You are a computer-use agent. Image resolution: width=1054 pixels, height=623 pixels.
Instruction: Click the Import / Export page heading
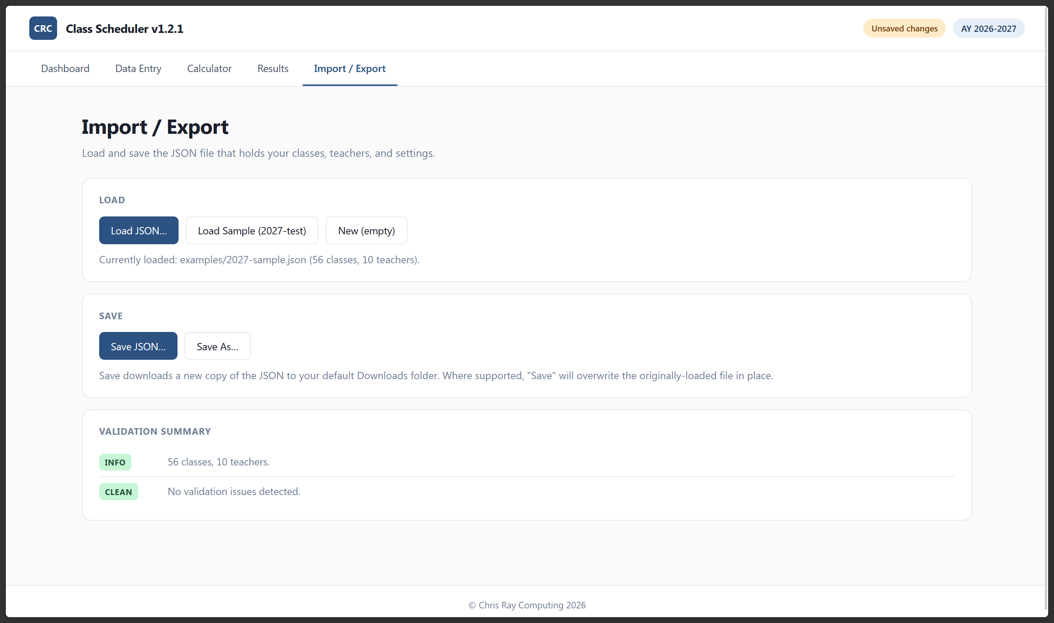(x=155, y=127)
